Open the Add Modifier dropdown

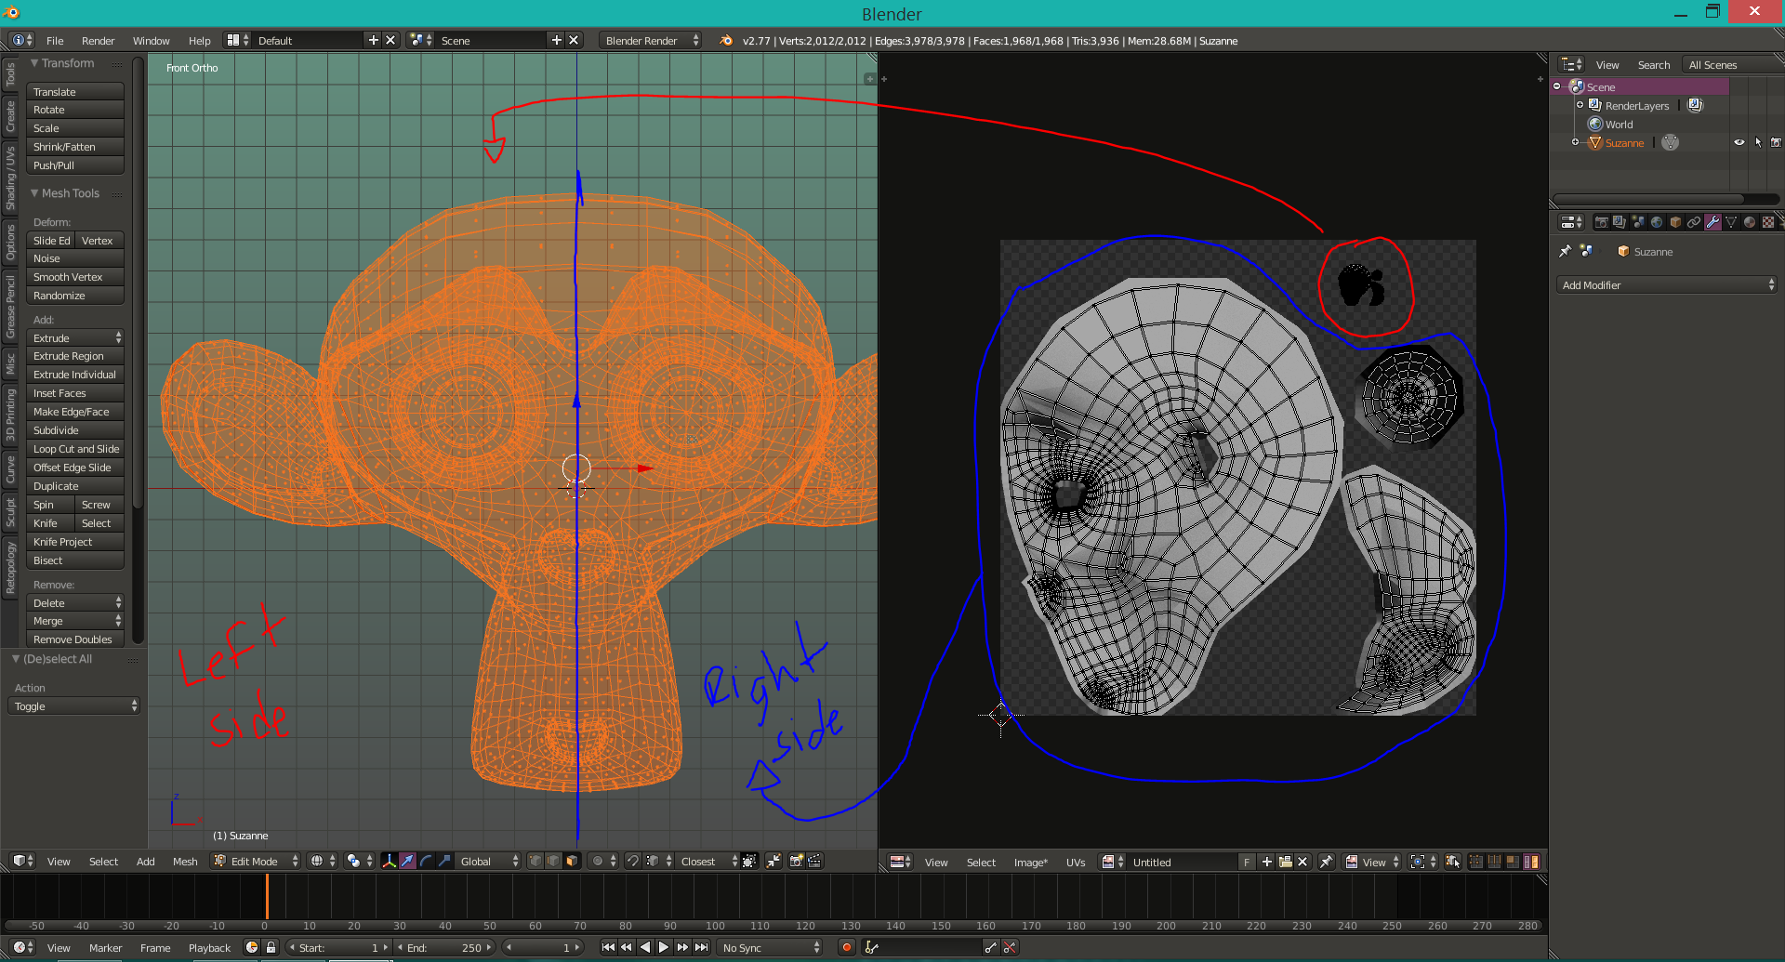1667,284
